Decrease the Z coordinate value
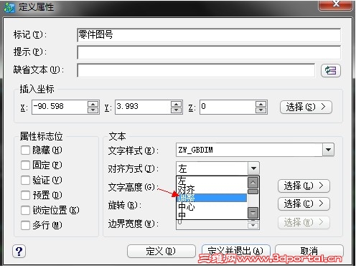 (x=261, y=110)
